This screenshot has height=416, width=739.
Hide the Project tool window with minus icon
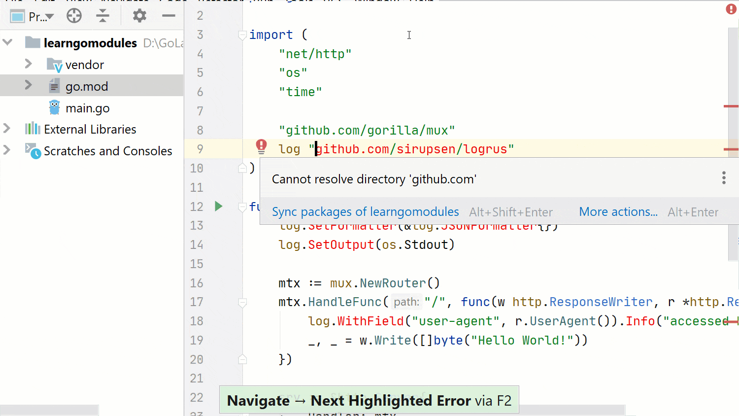pos(168,16)
